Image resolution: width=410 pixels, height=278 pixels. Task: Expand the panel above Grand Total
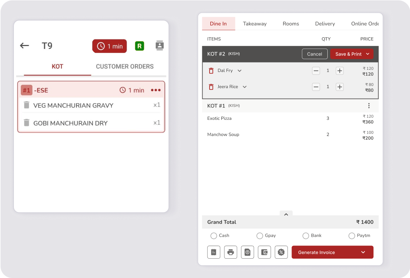[286, 214]
